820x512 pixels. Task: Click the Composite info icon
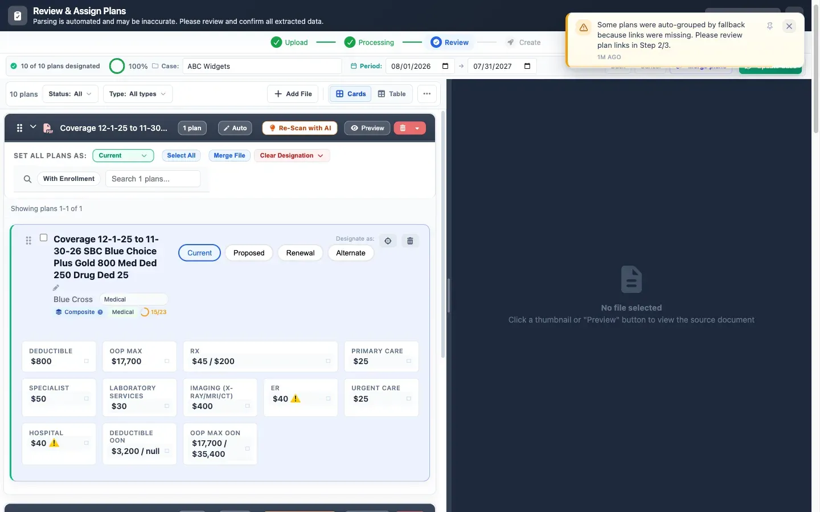[x=100, y=312]
